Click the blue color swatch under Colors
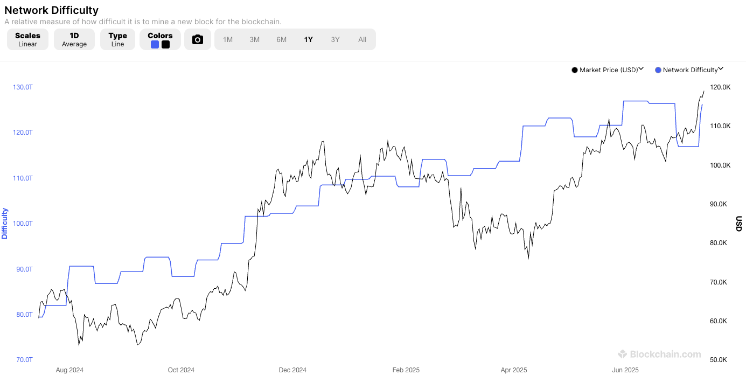746x375 pixels. 155,44
